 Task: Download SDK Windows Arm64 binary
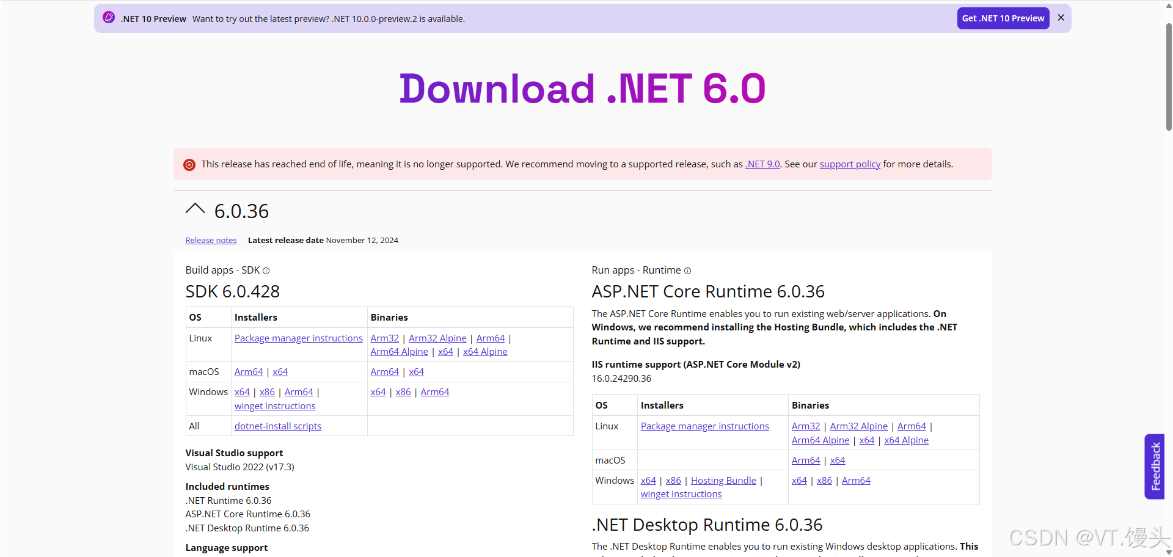tap(434, 391)
